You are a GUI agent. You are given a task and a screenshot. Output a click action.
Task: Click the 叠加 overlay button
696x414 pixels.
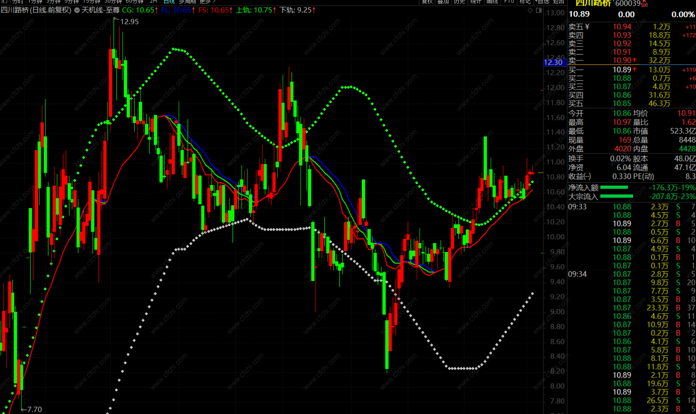443,2
